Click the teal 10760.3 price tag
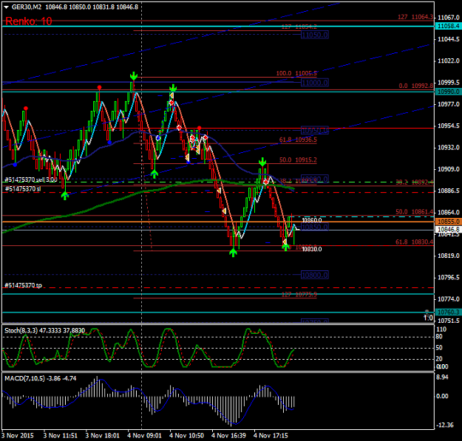 coord(448,312)
